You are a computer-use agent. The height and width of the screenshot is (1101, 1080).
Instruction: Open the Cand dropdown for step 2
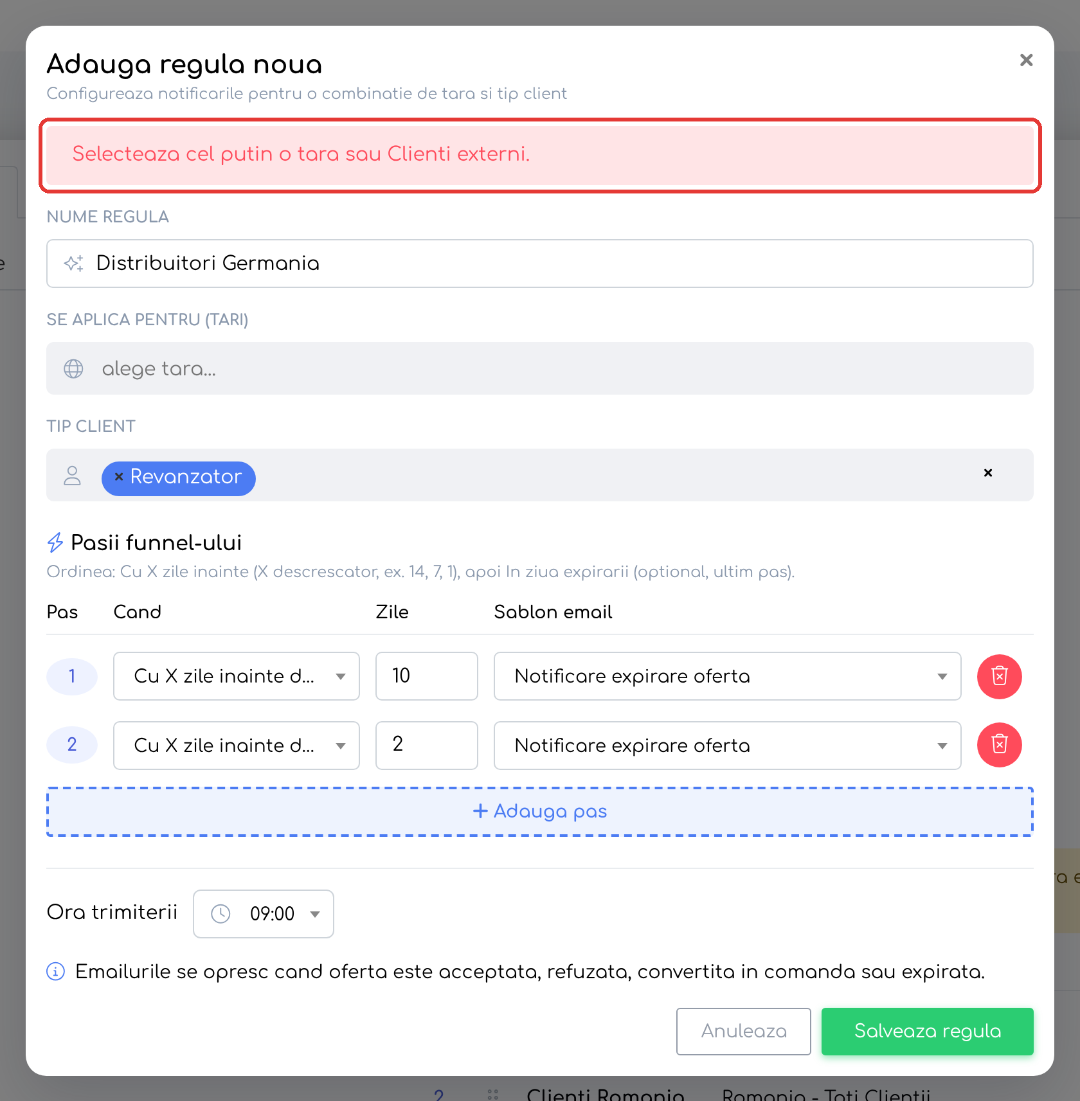pos(237,746)
